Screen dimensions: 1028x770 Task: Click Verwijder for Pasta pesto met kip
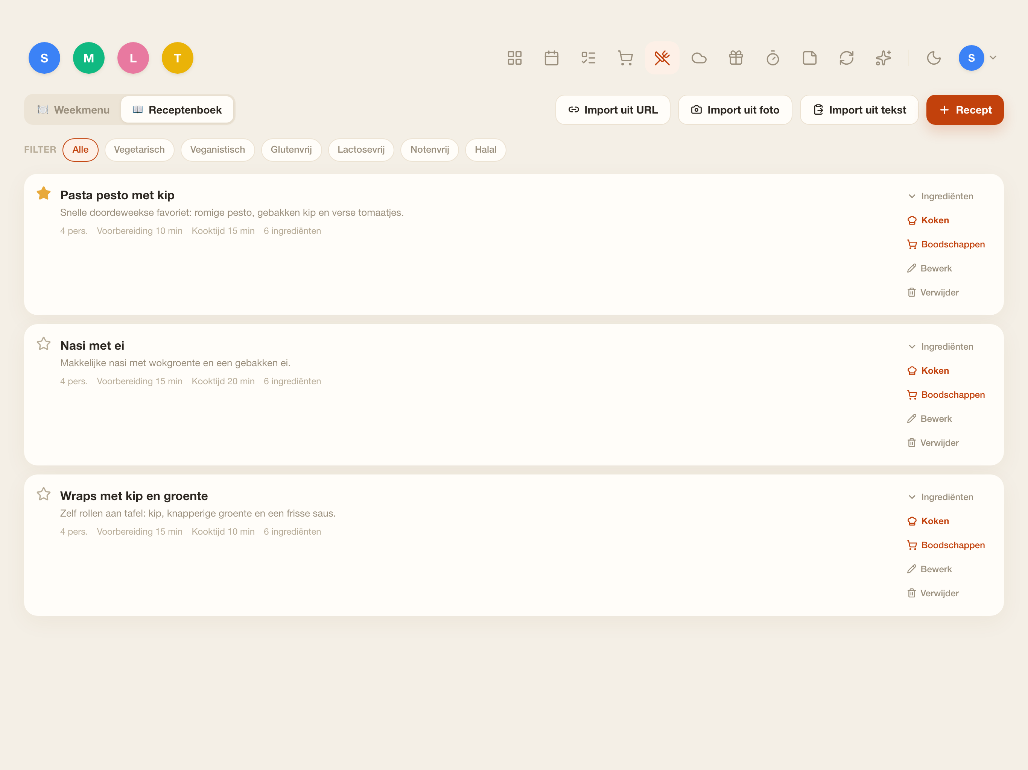point(933,293)
